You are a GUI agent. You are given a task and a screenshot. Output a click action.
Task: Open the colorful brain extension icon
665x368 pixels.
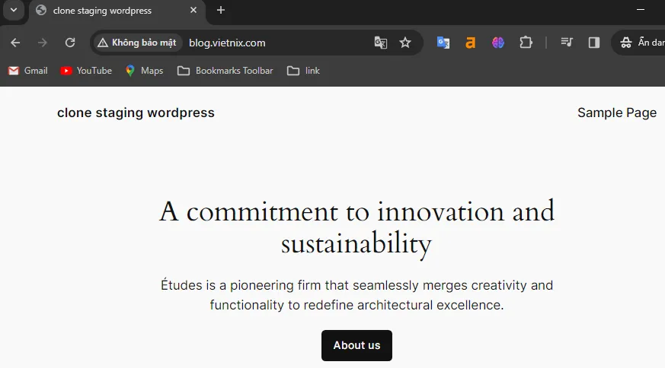(498, 43)
